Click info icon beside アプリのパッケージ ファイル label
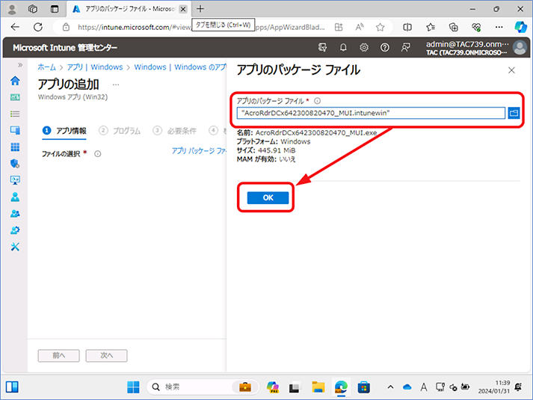The height and width of the screenshot is (400, 533). [317, 101]
